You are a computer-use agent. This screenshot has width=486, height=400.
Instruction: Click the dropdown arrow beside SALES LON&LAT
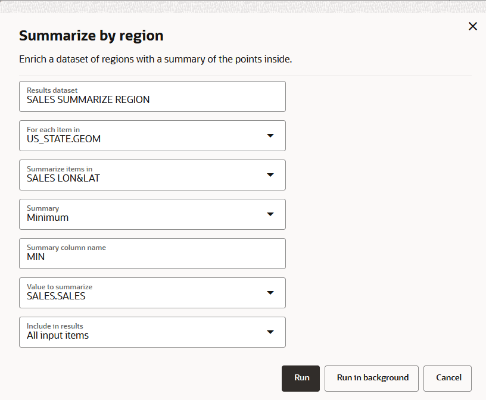[270, 175]
